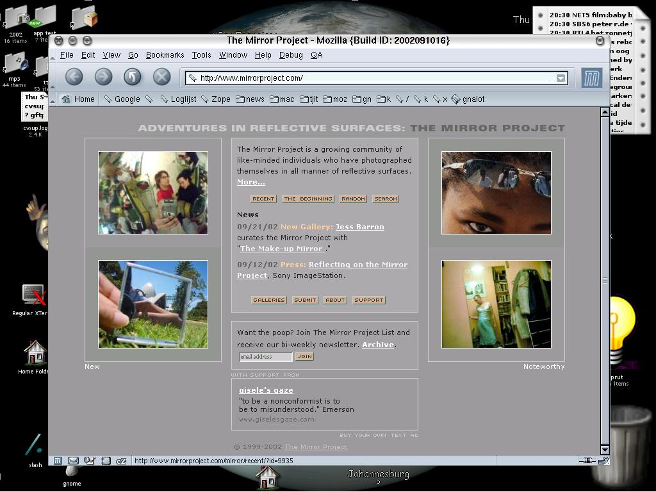Click the SEARCH button on the page

[385, 199]
